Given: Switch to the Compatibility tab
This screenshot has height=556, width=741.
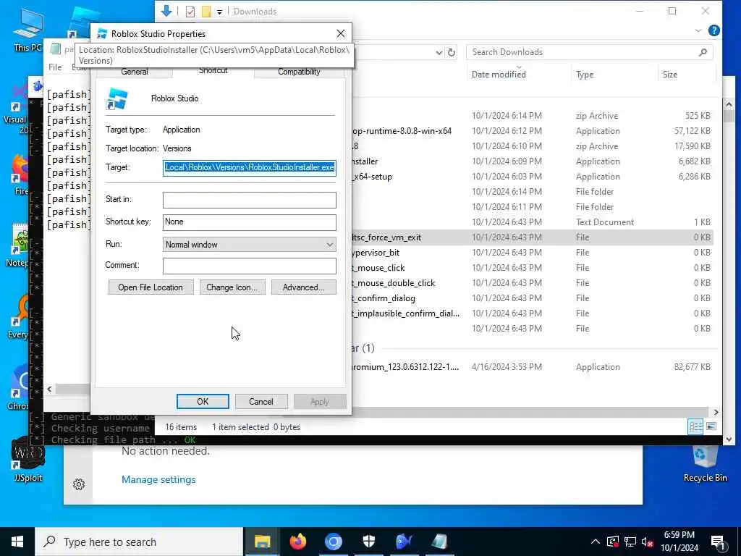Looking at the screenshot, I should coord(299,72).
